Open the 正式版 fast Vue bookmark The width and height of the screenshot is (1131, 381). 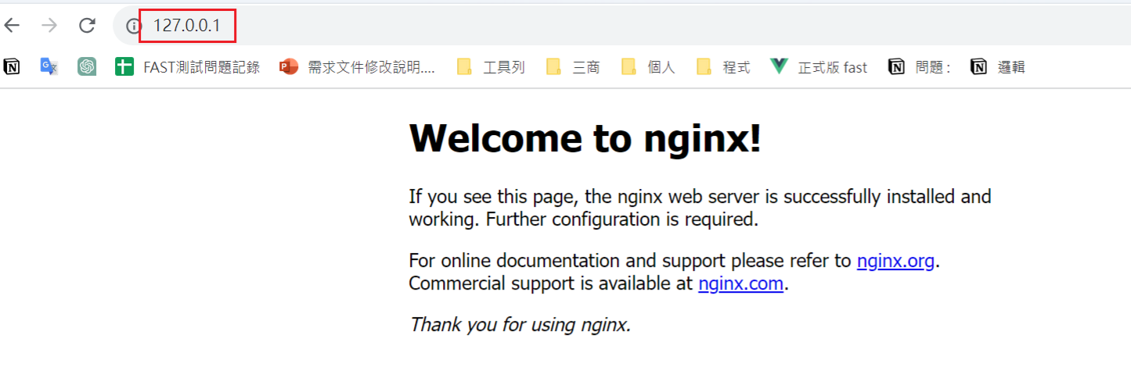point(819,67)
